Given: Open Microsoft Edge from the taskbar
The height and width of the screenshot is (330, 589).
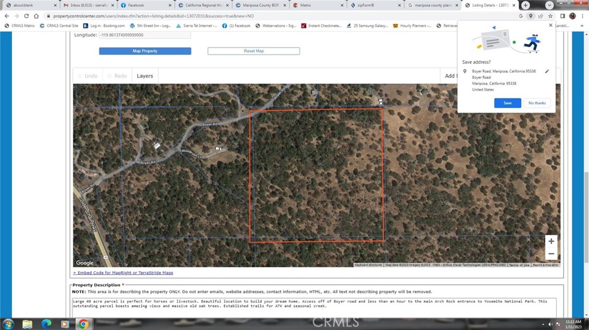Looking at the screenshot, I should 46,324.
